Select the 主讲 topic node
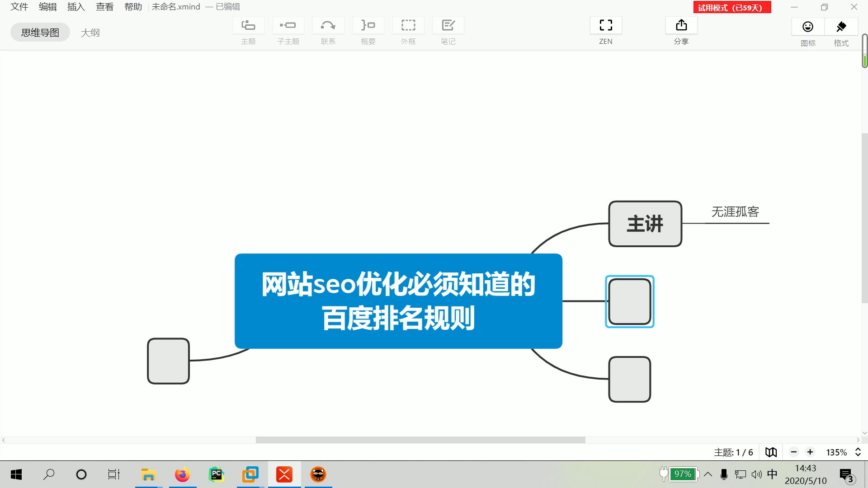This screenshot has height=488, width=868. point(645,224)
